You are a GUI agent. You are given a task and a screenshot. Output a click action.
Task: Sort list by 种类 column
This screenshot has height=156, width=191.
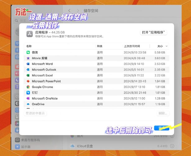[100, 46]
